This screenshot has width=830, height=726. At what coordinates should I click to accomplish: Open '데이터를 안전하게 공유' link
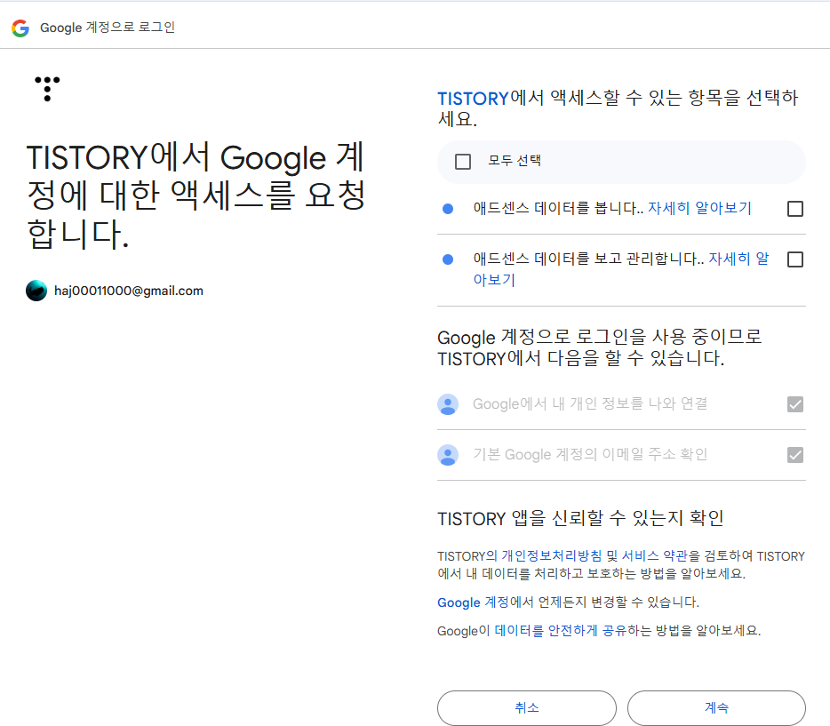(x=561, y=631)
